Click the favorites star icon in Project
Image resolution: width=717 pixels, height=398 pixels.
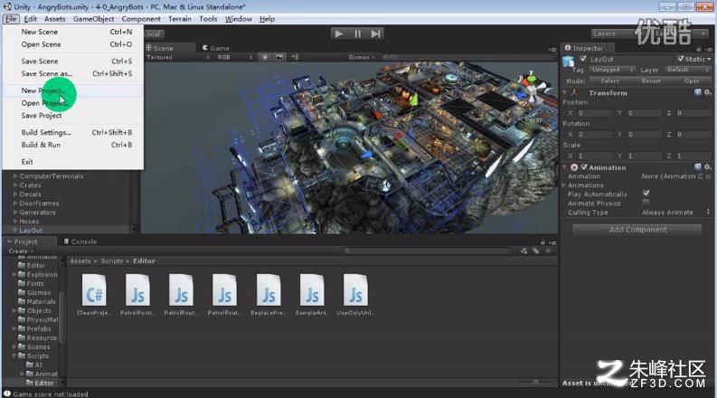tap(548, 251)
